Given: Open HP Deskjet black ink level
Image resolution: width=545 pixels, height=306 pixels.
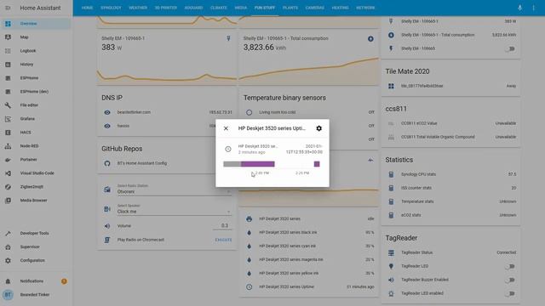Looking at the screenshot, I should click(x=308, y=232).
